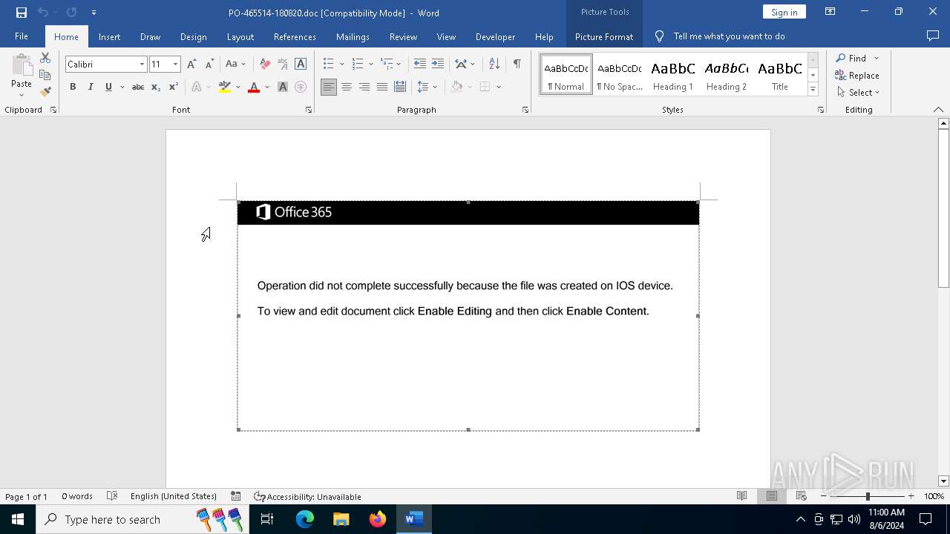Screen dimensions: 950x534
Task: Open the Select dropdown in Editing
Action: 858,93
